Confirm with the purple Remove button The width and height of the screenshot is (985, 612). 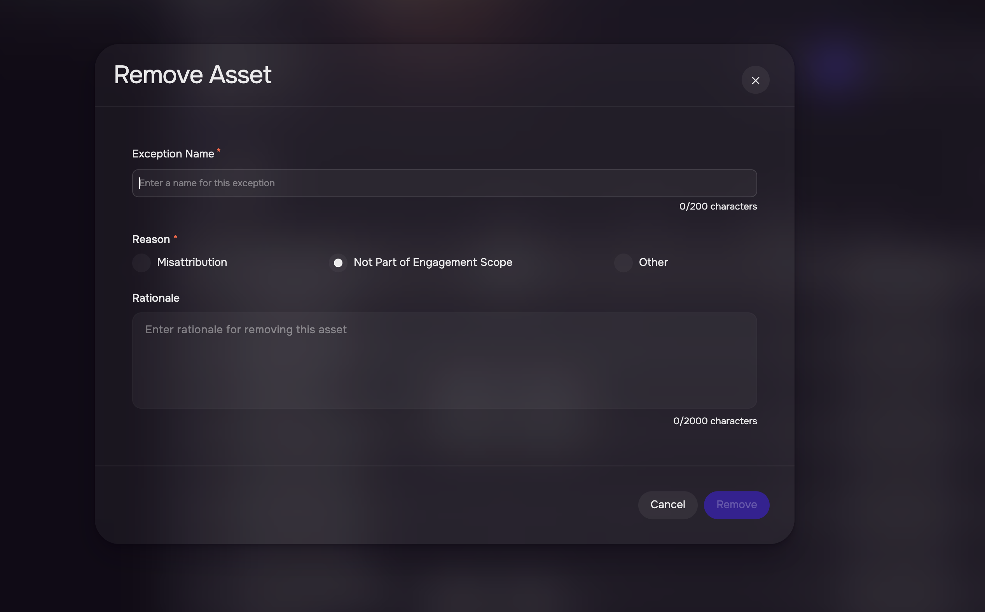[x=737, y=505]
